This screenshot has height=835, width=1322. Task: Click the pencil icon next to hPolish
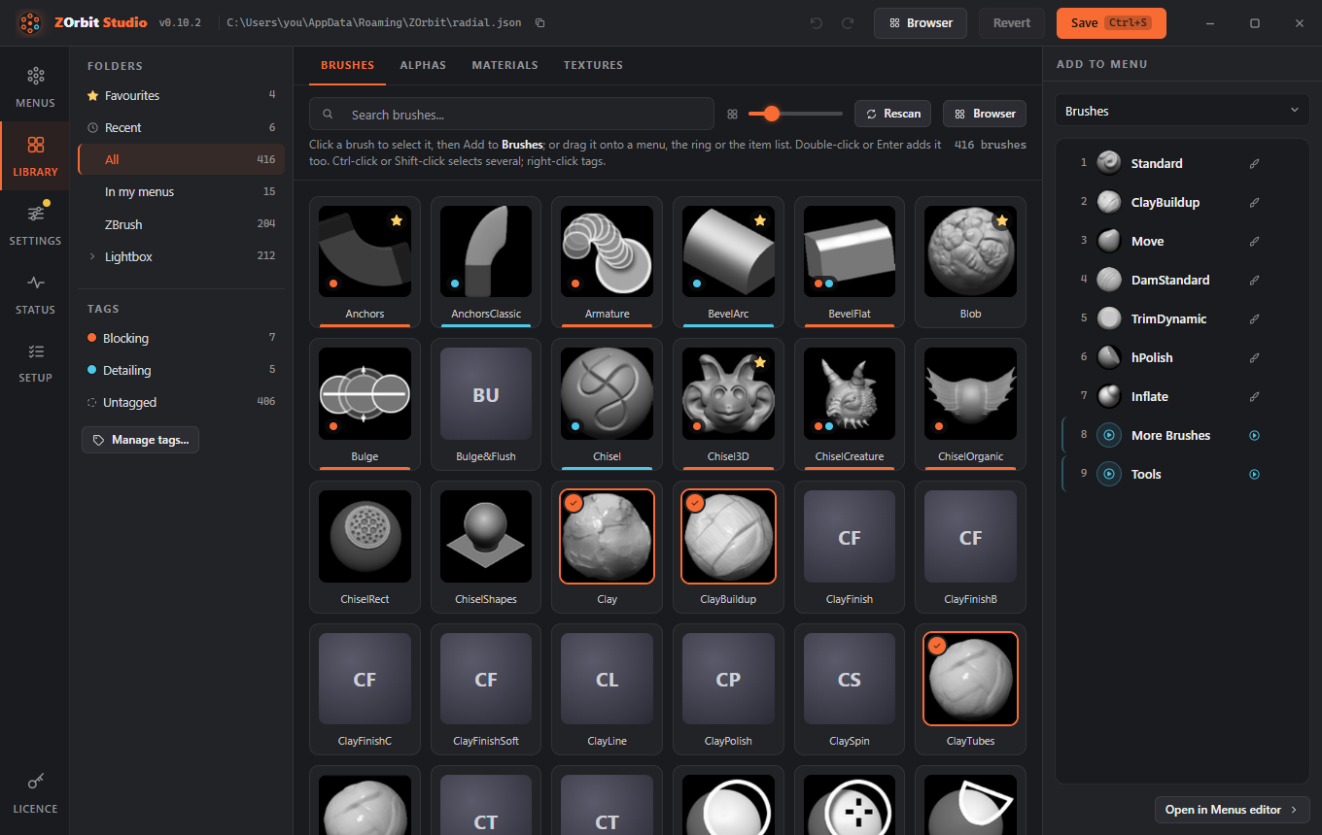pyautogui.click(x=1254, y=358)
